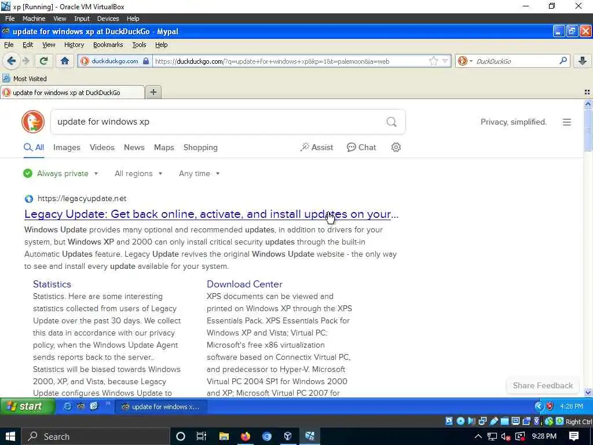Reload the current page
The height and width of the screenshot is (445, 593).
(44, 61)
